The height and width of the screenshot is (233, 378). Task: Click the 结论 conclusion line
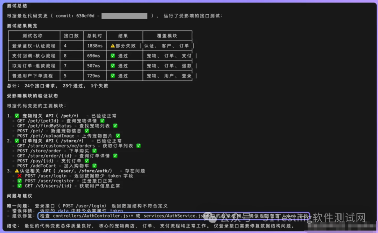pos(151,226)
